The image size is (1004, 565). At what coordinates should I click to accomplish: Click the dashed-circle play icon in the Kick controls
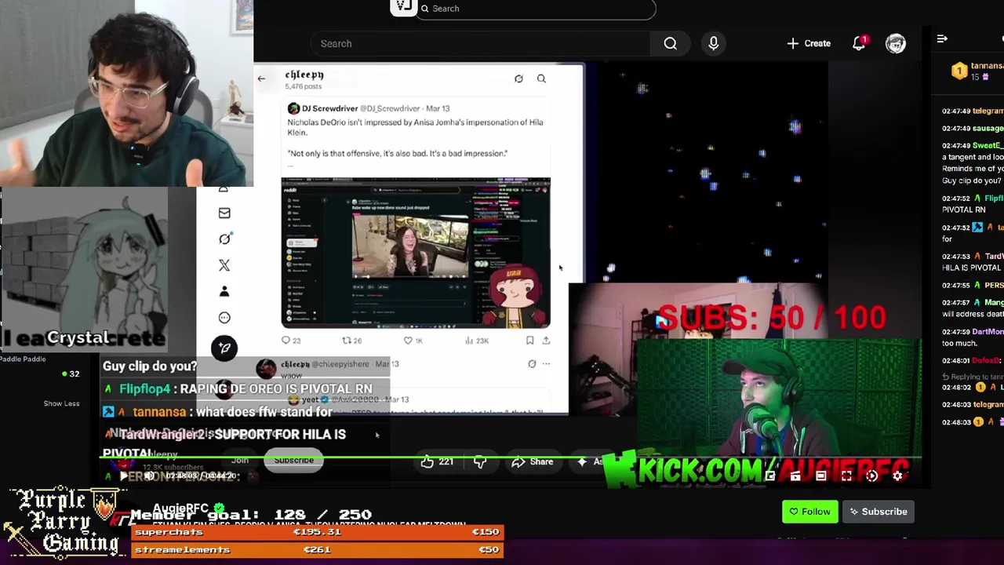pyautogui.click(x=871, y=476)
